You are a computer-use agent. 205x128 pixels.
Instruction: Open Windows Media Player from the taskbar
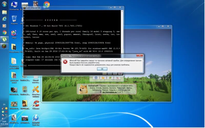[4, 26]
